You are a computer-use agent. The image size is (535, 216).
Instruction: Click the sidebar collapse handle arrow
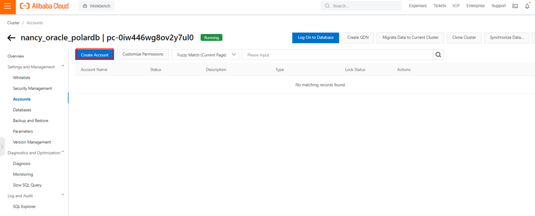pyautogui.click(x=2, y=146)
